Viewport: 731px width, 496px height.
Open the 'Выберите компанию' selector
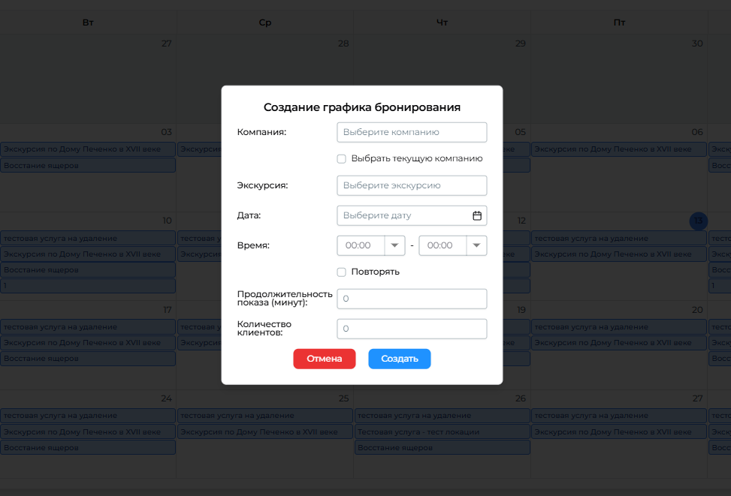[412, 132]
